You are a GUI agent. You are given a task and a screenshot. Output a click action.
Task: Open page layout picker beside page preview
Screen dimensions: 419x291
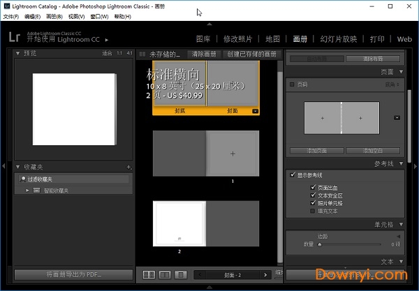pyautogui.click(x=397, y=118)
